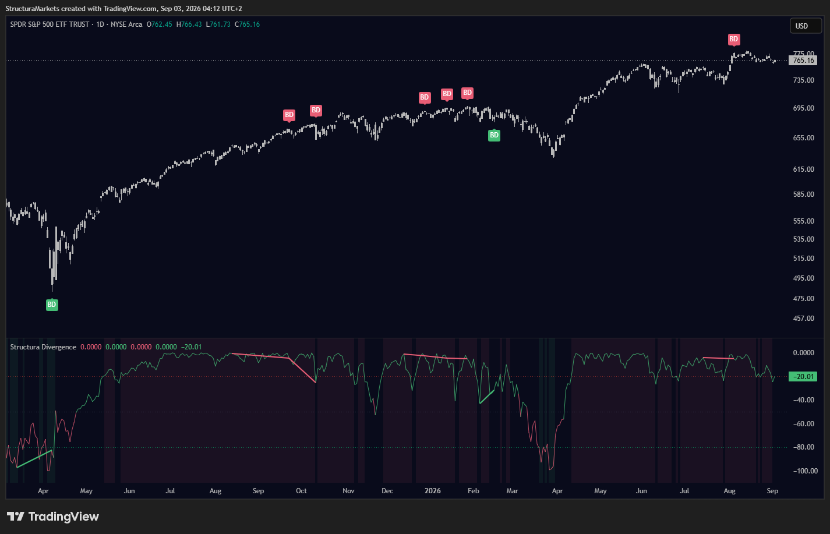
Task: Click the SPDR S&P 500 ETF TRUST title
Action: 50,24
